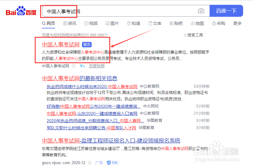253x168 pixels.
Task: Open 2020年执业药师成绩_分数线查询入口 link
Action: [x=95, y=121]
